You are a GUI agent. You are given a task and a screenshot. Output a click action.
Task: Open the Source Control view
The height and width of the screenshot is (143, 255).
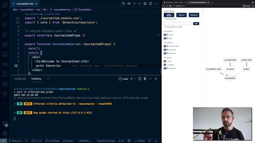(5, 25)
